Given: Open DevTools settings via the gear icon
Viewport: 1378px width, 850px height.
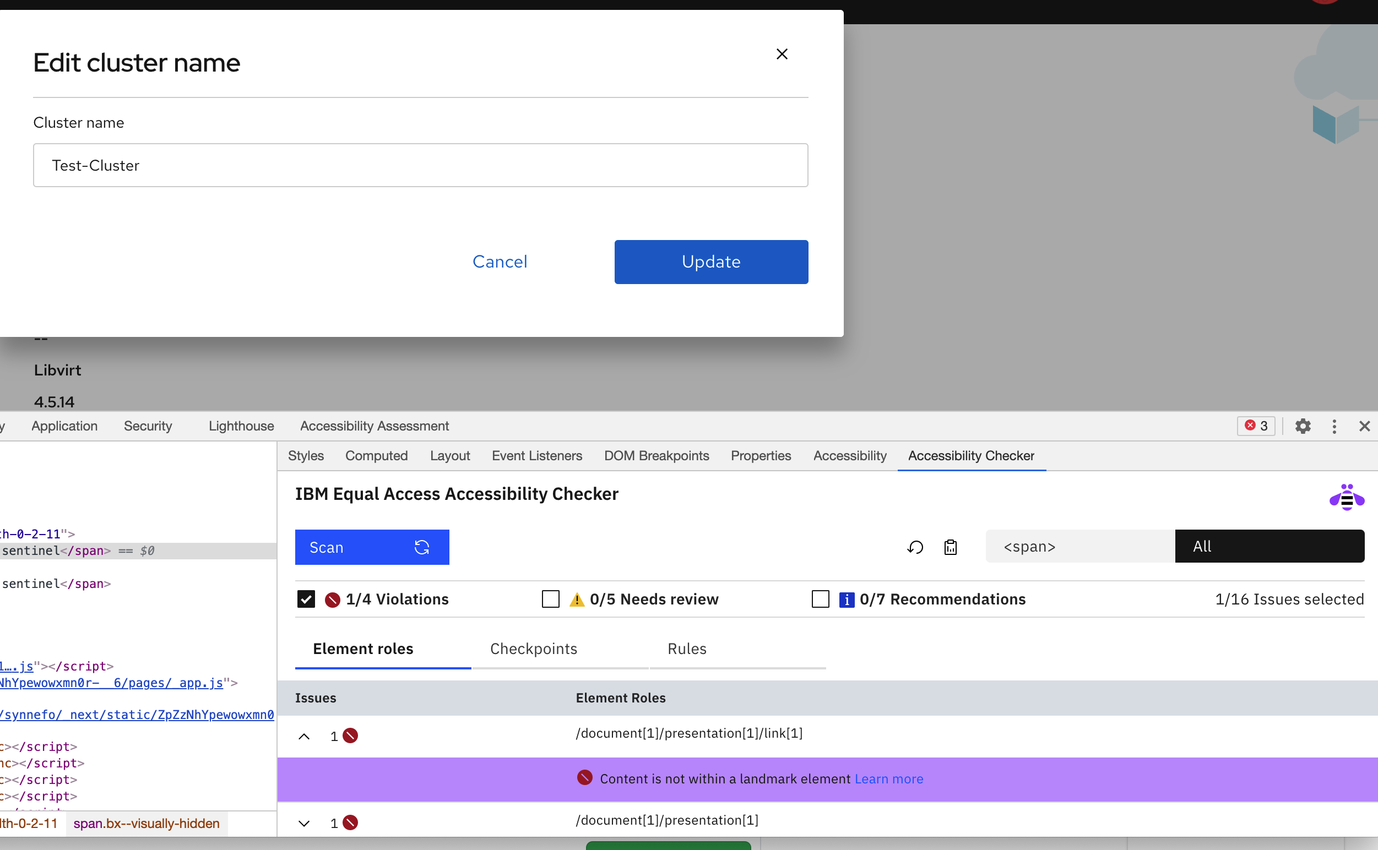Looking at the screenshot, I should coord(1303,426).
